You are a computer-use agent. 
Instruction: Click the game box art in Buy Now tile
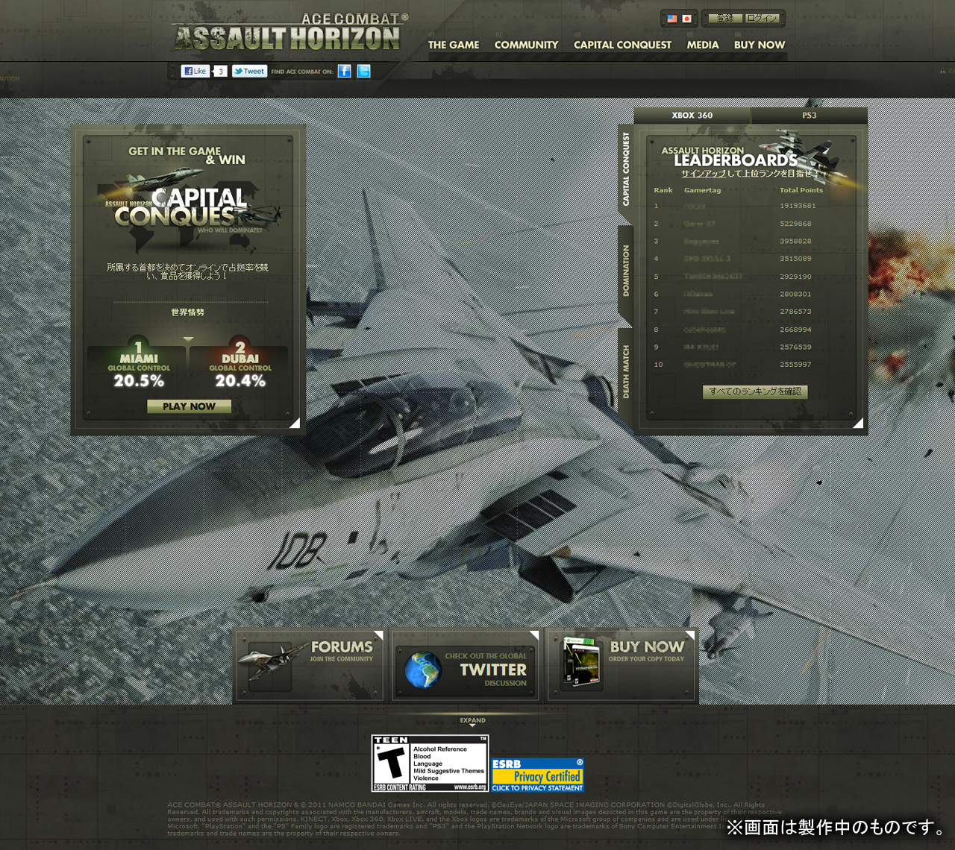click(582, 662)
